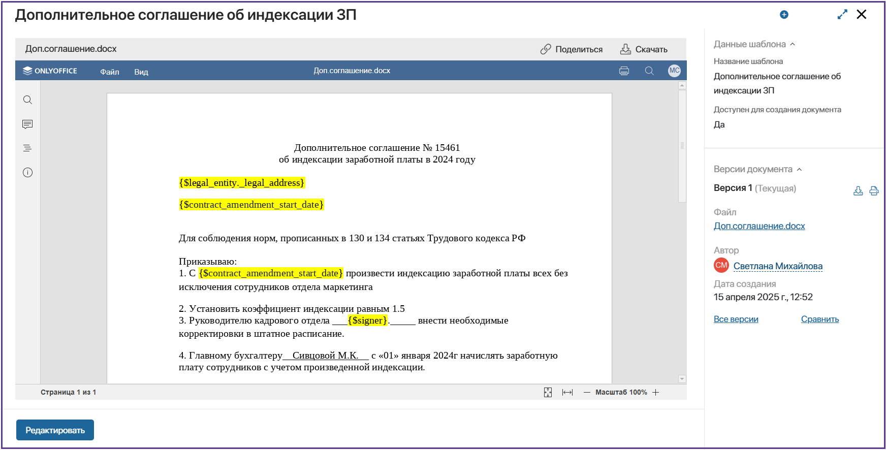Zoom in with the plus button
Viewport: 886px width, 450px height.
[x=656, y=393]
